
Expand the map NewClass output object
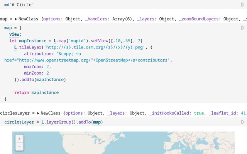tap(16, 19)
